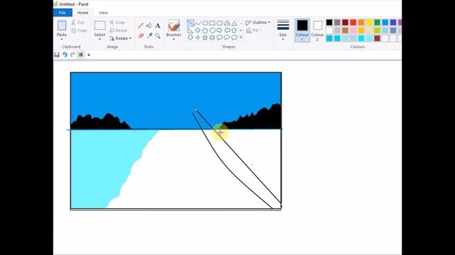Click the Crop button
The height and width of the screenshot is (255, 455).
click(x=117, y=22)
